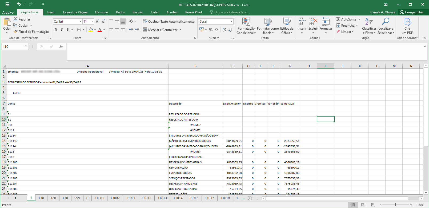
Task: Open Estilos de Célula gallery
Action: tap(287, 26)
